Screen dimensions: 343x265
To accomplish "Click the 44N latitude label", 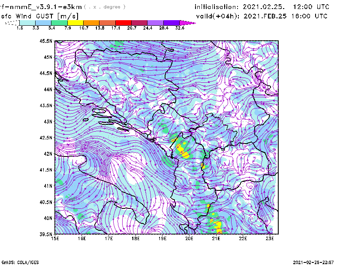I will [x=48, y=89].
